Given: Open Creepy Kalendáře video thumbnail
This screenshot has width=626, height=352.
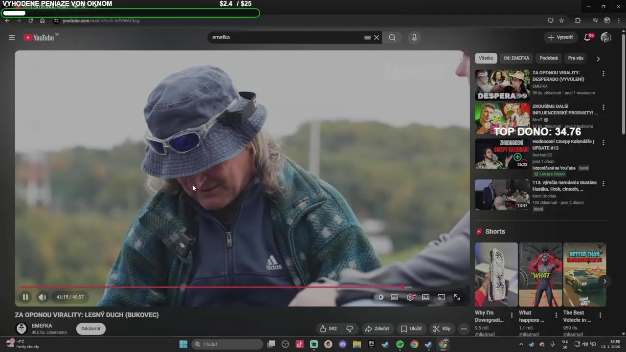Looking at the screenshot, I should click(502, 154).
